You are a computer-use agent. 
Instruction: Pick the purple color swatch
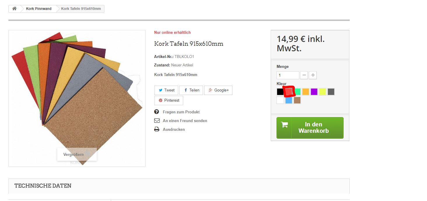point(314,92)
